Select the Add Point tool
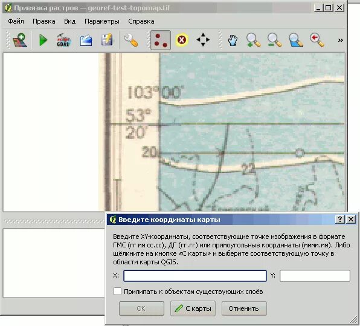Screen dimensions: 360x326 pyautogui.click(x=161, y=41)
